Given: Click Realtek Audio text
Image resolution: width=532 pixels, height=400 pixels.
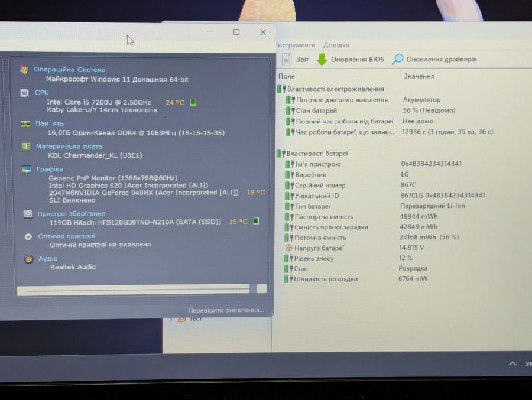Looking at the screenshot, I should (73, 267).
